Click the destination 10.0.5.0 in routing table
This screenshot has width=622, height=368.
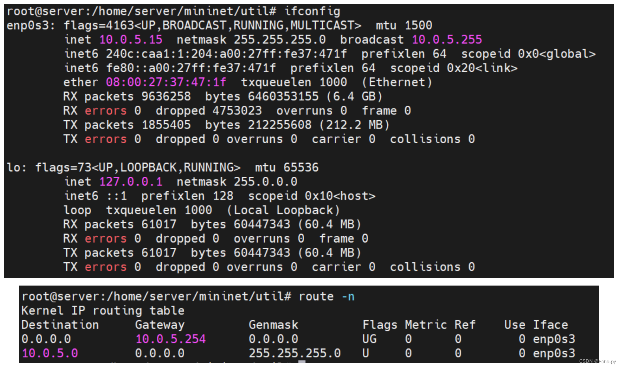tap(50, 353)
